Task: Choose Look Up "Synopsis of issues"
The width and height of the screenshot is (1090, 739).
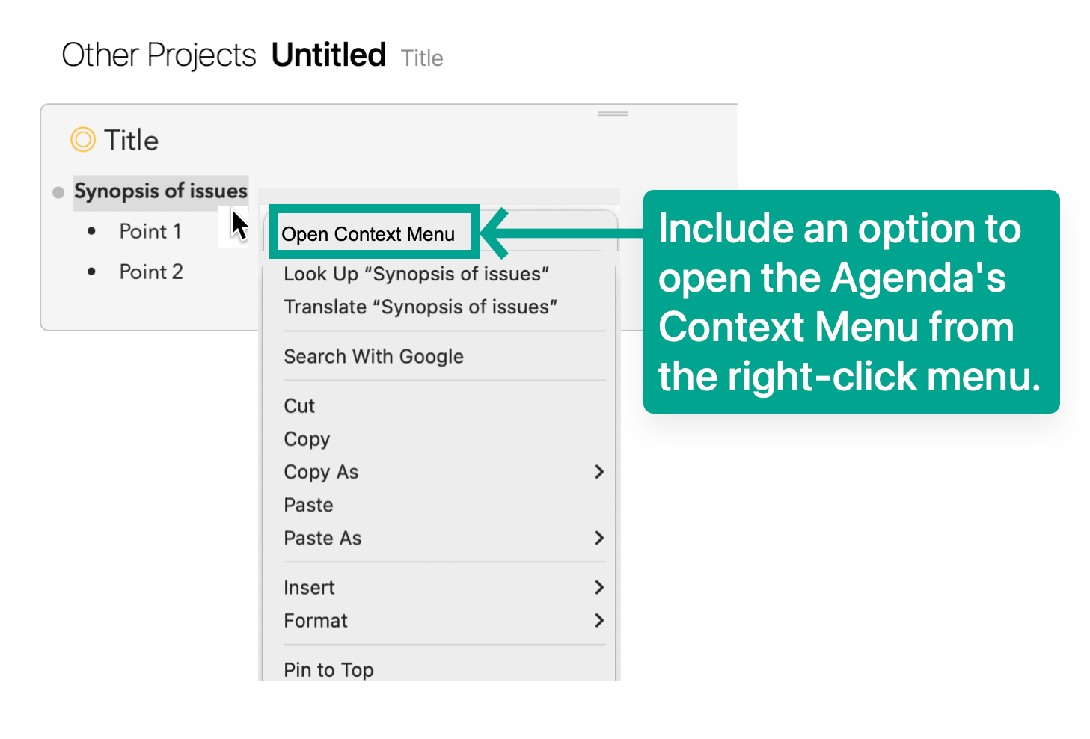Action: [416, 274]
